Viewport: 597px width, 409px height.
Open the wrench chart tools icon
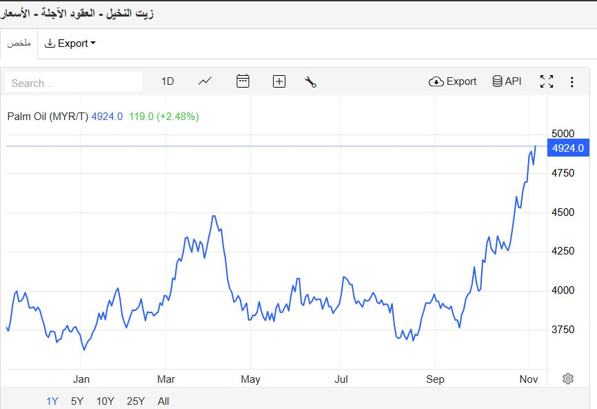pos(310,82)
